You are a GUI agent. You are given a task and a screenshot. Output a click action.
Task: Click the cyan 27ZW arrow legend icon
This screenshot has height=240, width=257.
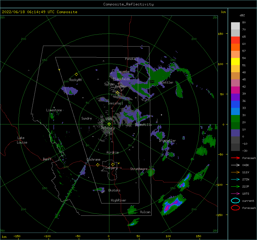pyautogui.click(x=235, y=180)
